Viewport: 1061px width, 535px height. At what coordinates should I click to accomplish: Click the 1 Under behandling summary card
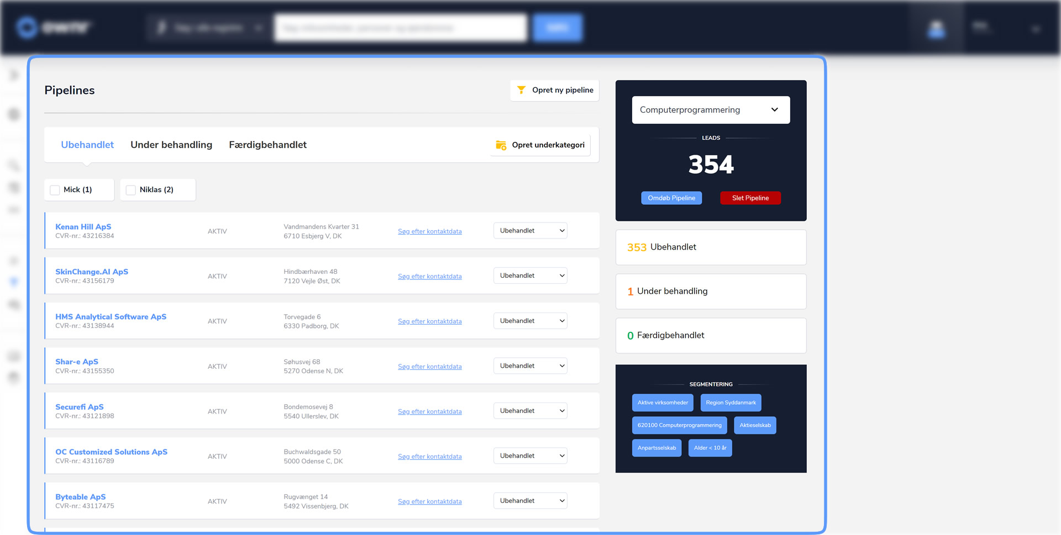[711, 292]
